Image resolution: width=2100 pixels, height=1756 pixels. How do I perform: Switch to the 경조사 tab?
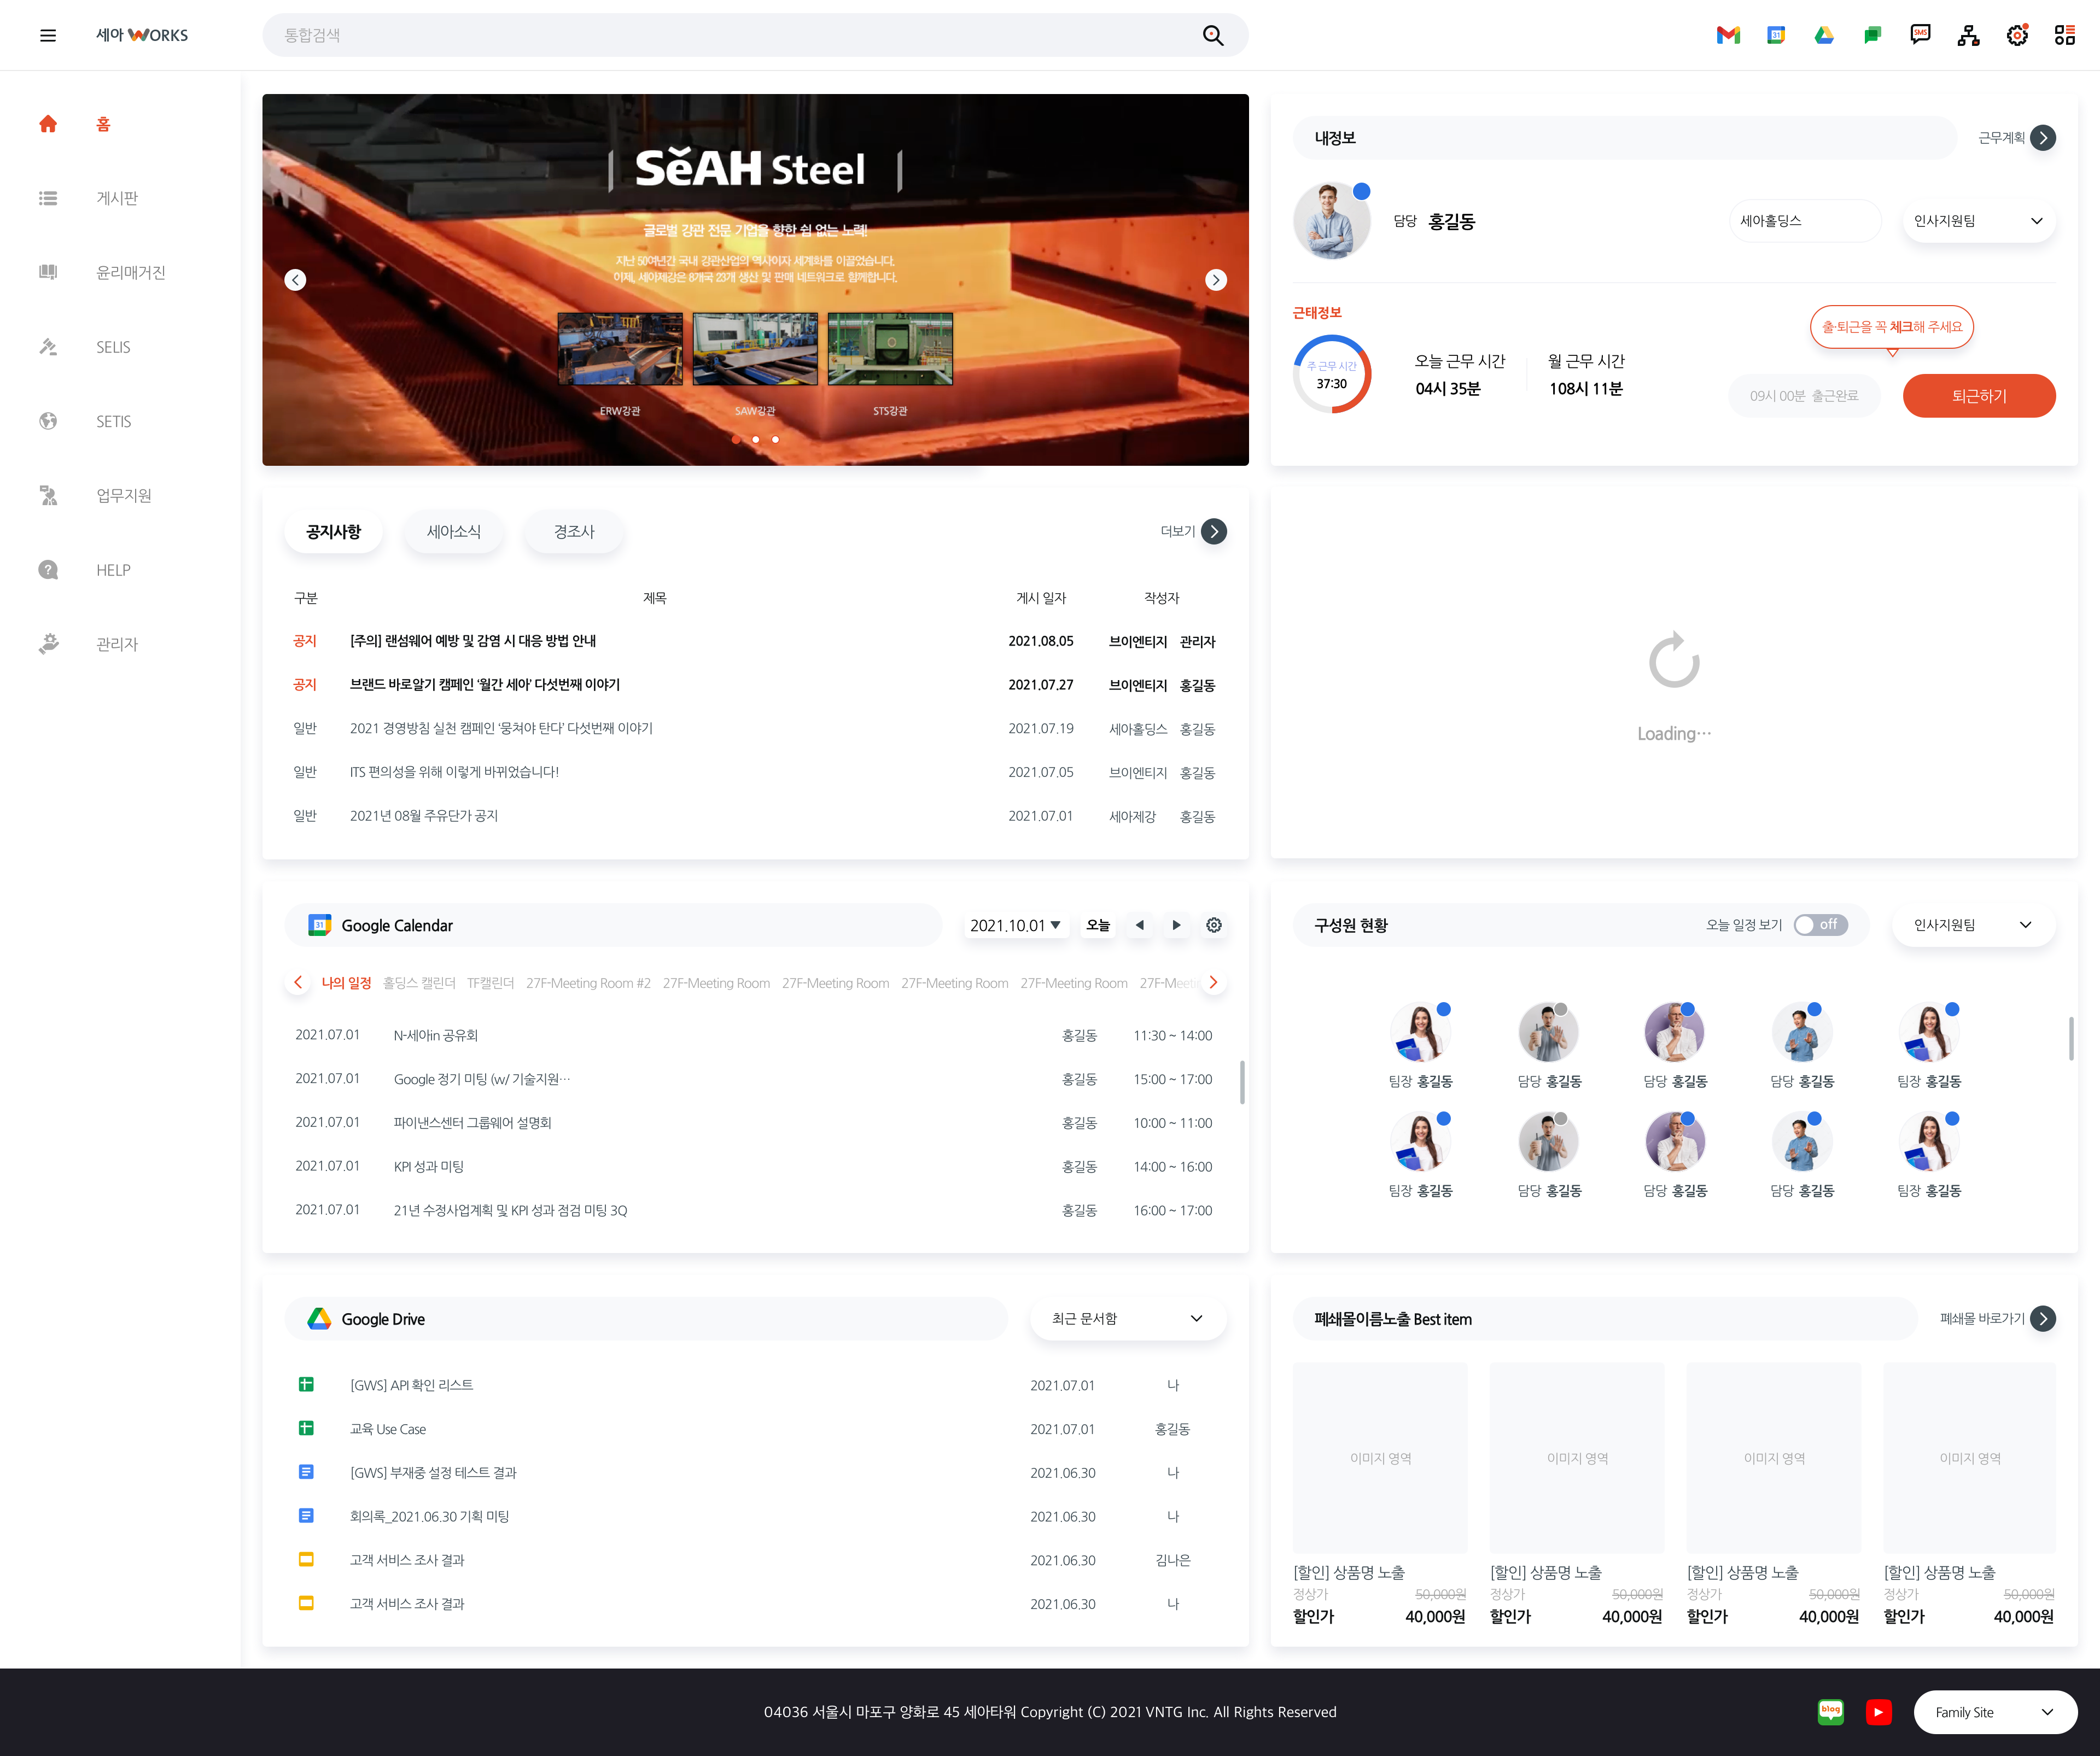pos(574,532)
